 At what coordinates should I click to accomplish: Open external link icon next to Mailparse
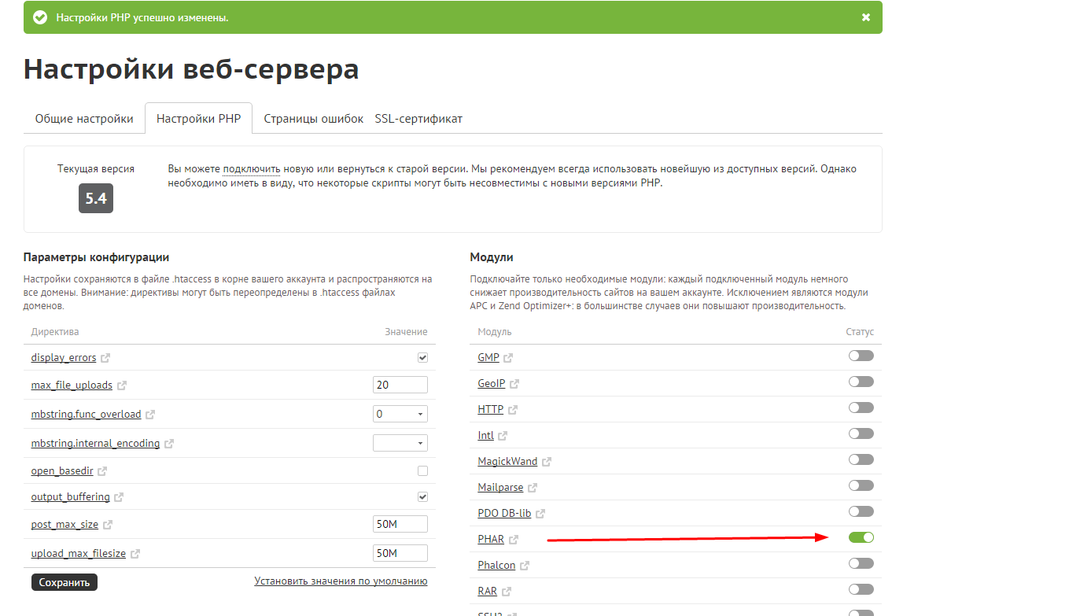pos(533,488)
